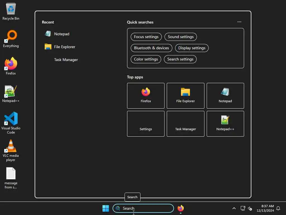Open Everything search desktop shortcut
This screenshot has height=215, width=286.
11,39
